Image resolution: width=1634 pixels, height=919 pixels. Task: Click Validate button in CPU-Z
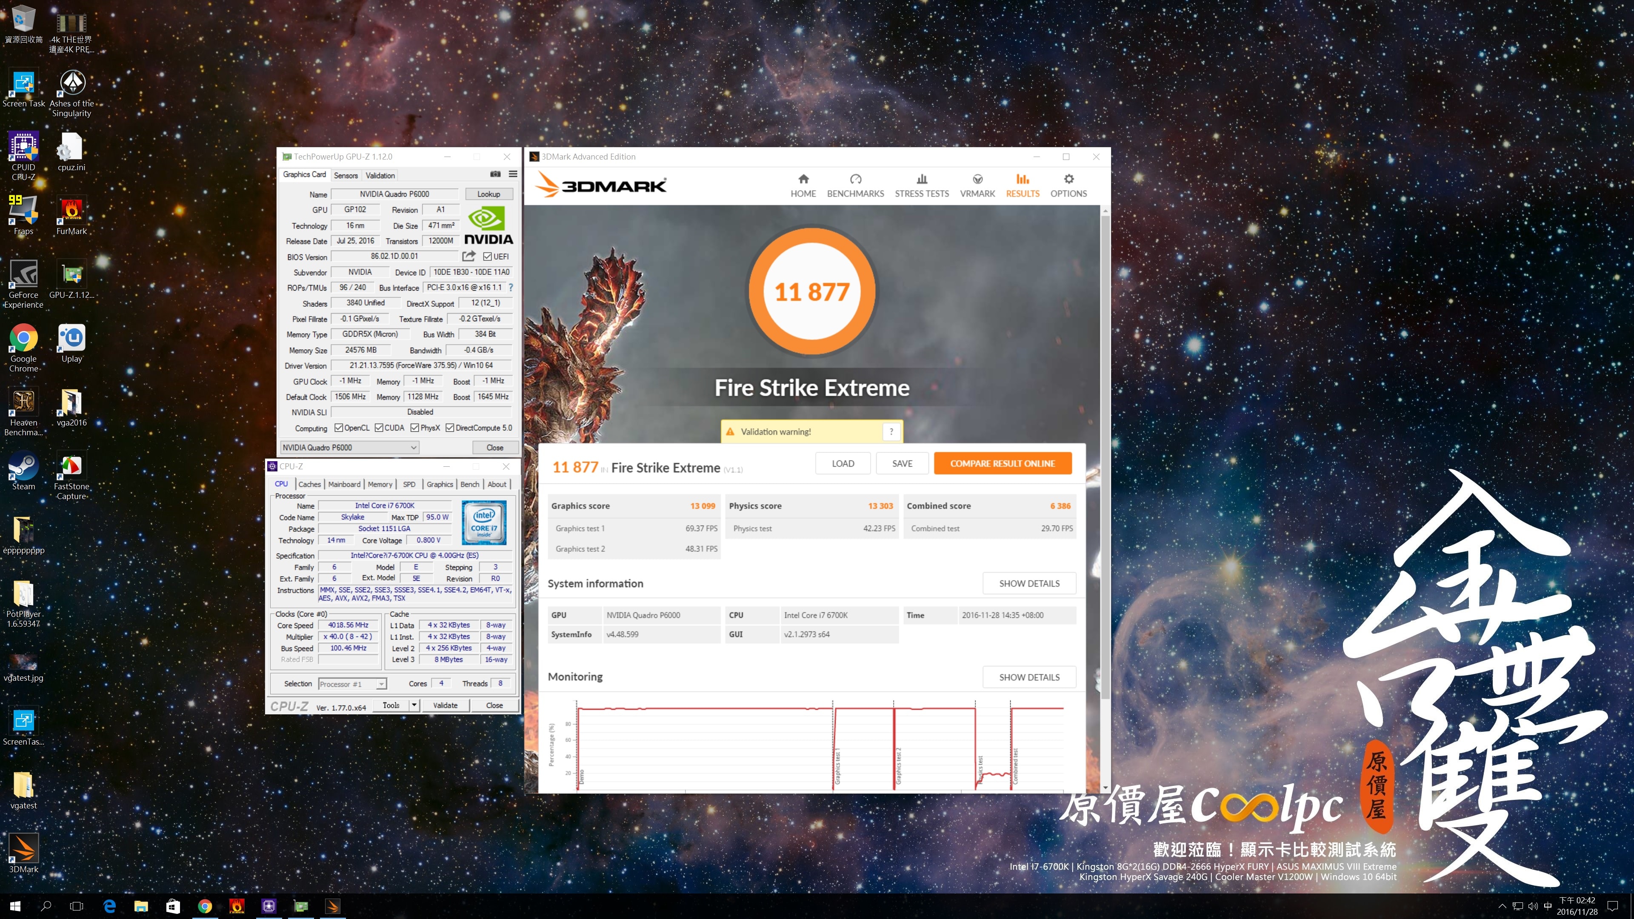click(x=445, y=705)
